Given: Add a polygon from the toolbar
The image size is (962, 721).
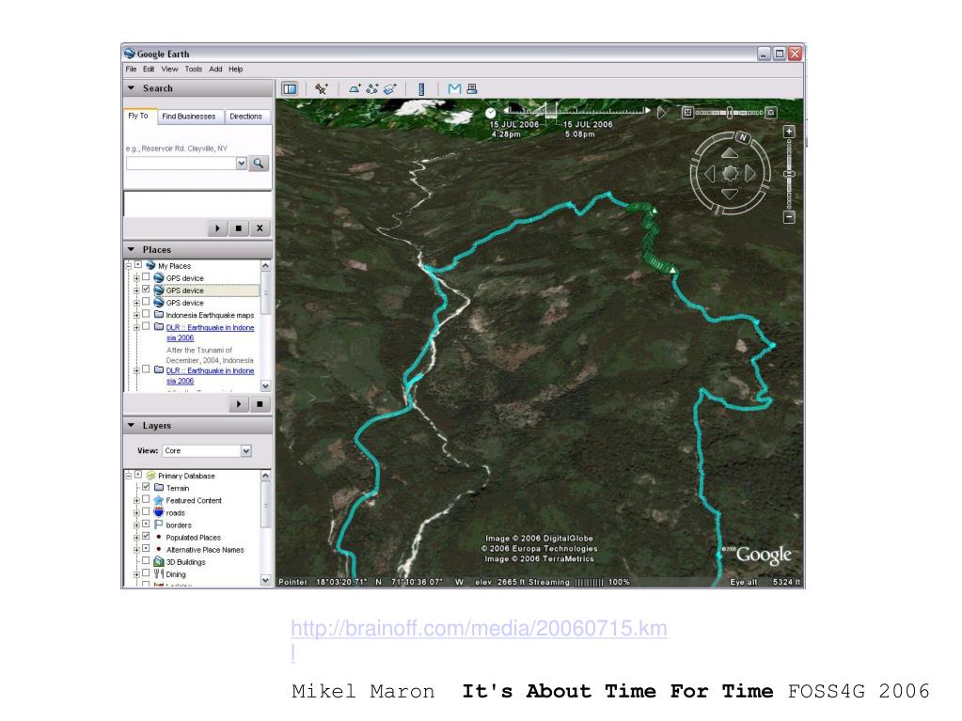Looking at the screenshot, I should (x=355, y=89).
